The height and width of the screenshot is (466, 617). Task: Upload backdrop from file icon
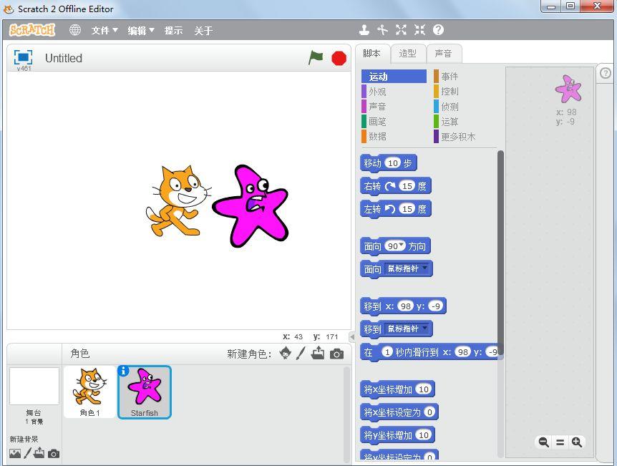pyautogui.click(x=39, y=453)
